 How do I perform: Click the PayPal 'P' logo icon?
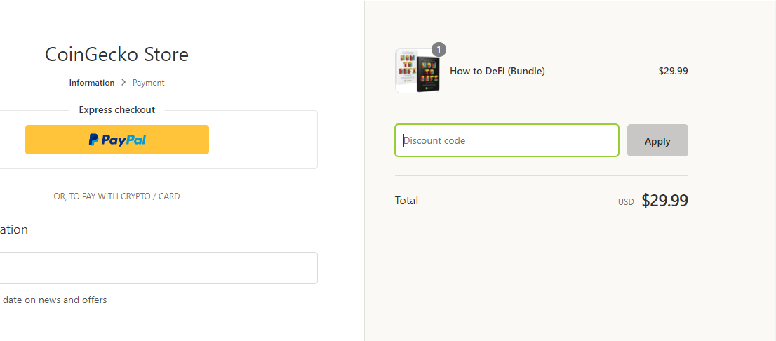coord(93,140)
